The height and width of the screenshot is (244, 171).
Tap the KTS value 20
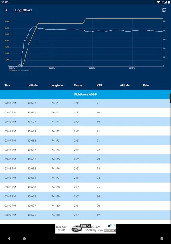click(x=98, y=206)
